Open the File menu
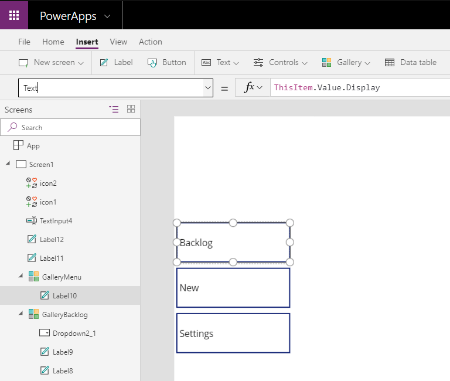Image resolution: width=450 pixels, height=381 pixels. pos(24,42)
